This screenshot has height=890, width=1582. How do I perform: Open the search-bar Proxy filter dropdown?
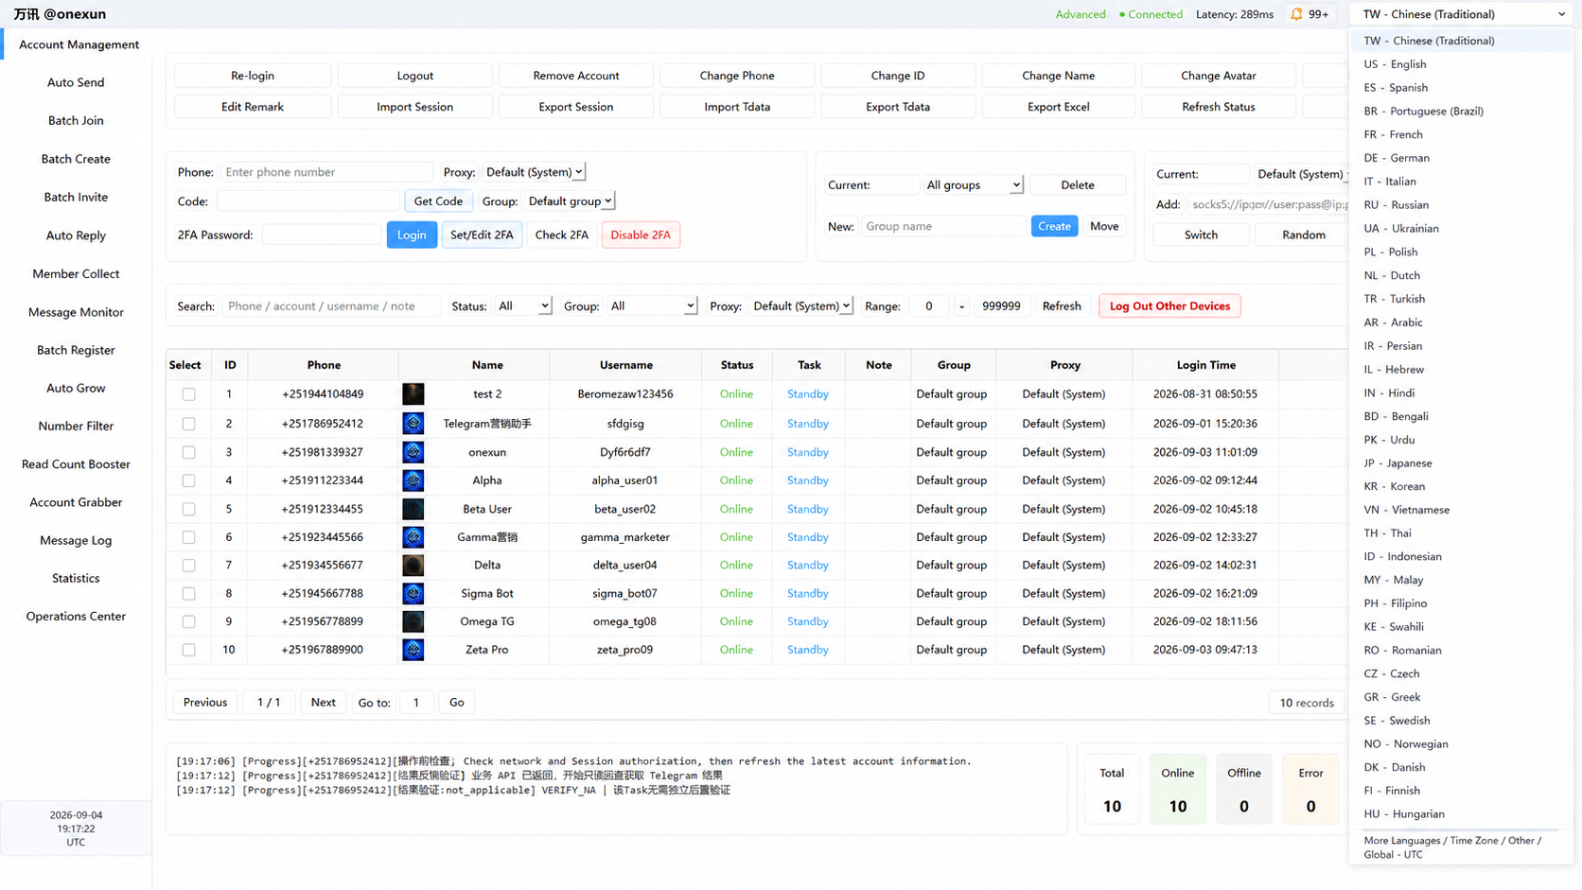tap(801, 306)
